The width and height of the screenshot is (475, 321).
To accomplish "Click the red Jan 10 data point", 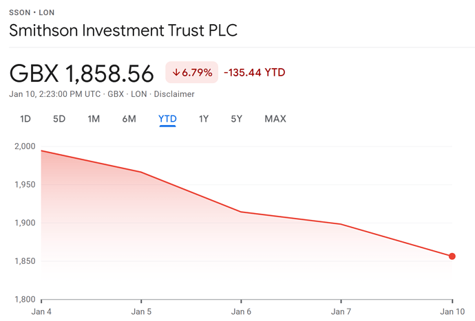I will [x=452, y=256].
